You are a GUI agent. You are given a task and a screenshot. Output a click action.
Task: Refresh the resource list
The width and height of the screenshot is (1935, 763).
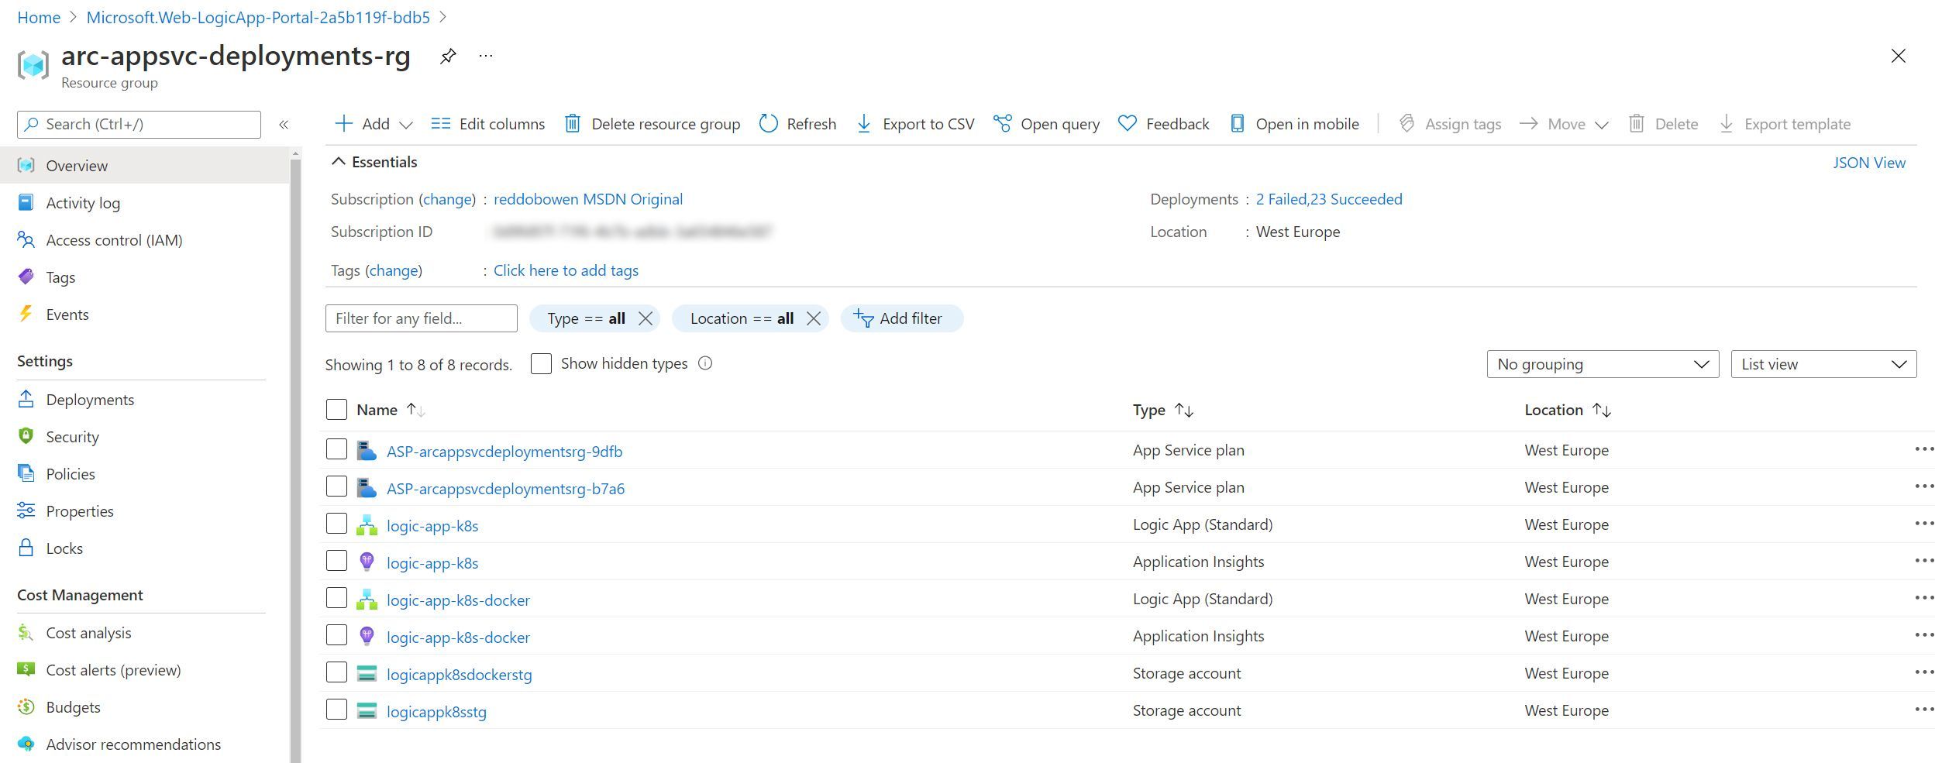[x=797, y=124]
